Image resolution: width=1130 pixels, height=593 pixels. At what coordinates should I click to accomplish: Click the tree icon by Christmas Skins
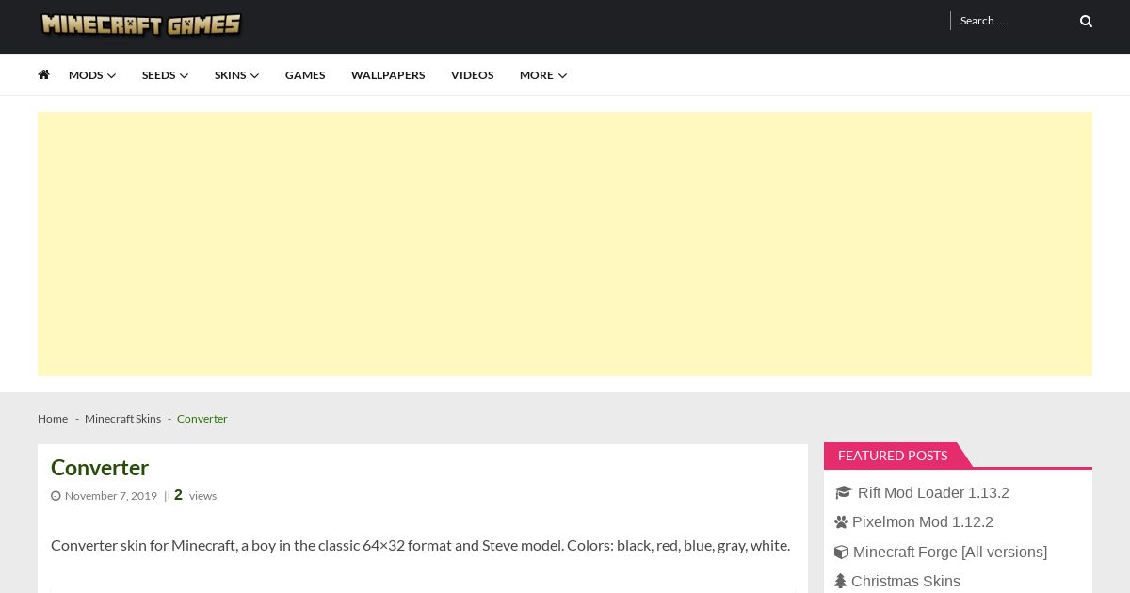click(x=840, y=582)
